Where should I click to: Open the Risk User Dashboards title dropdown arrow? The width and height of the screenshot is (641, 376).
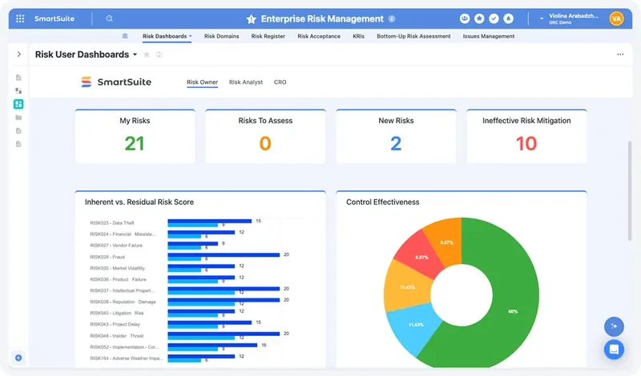[x=135, y=54]
